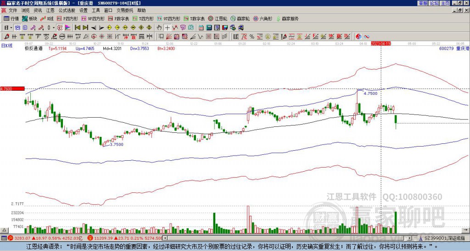Click the red-blue infinity icon

(367, 37)
